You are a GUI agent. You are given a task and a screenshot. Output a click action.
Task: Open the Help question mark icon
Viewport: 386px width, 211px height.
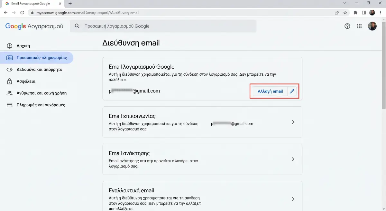click(x=347, y=26)
